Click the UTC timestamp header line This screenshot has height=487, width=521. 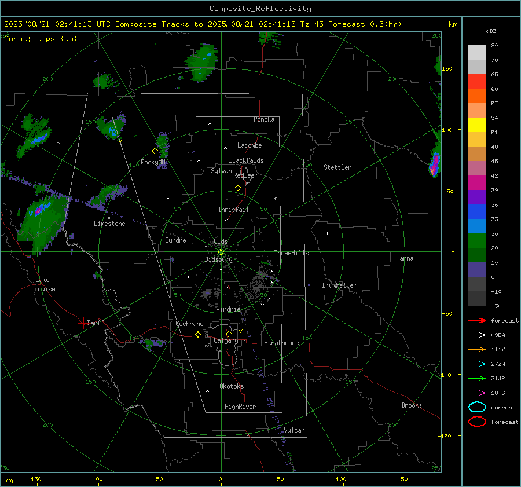(x=203, y=24)
